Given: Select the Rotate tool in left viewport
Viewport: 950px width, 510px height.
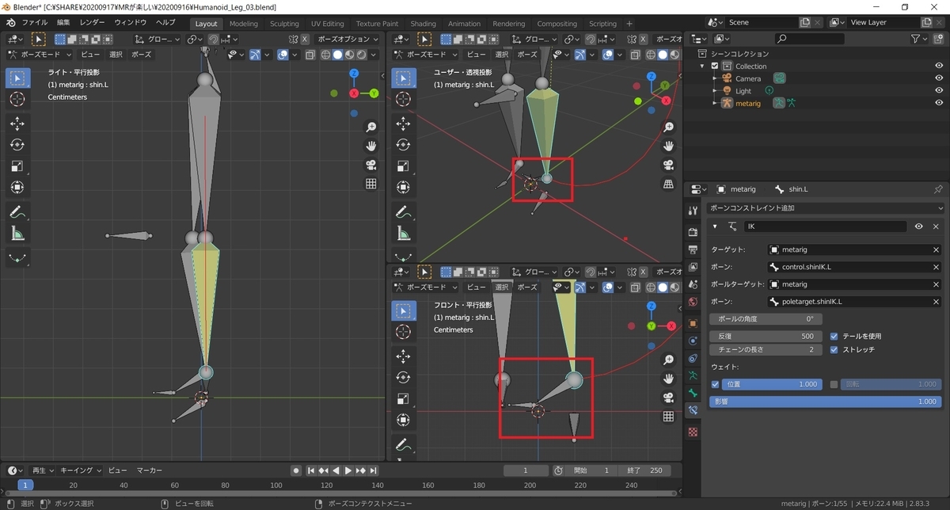Looking at the screenshot, I should pyautogui.click(x=17, y=145).
